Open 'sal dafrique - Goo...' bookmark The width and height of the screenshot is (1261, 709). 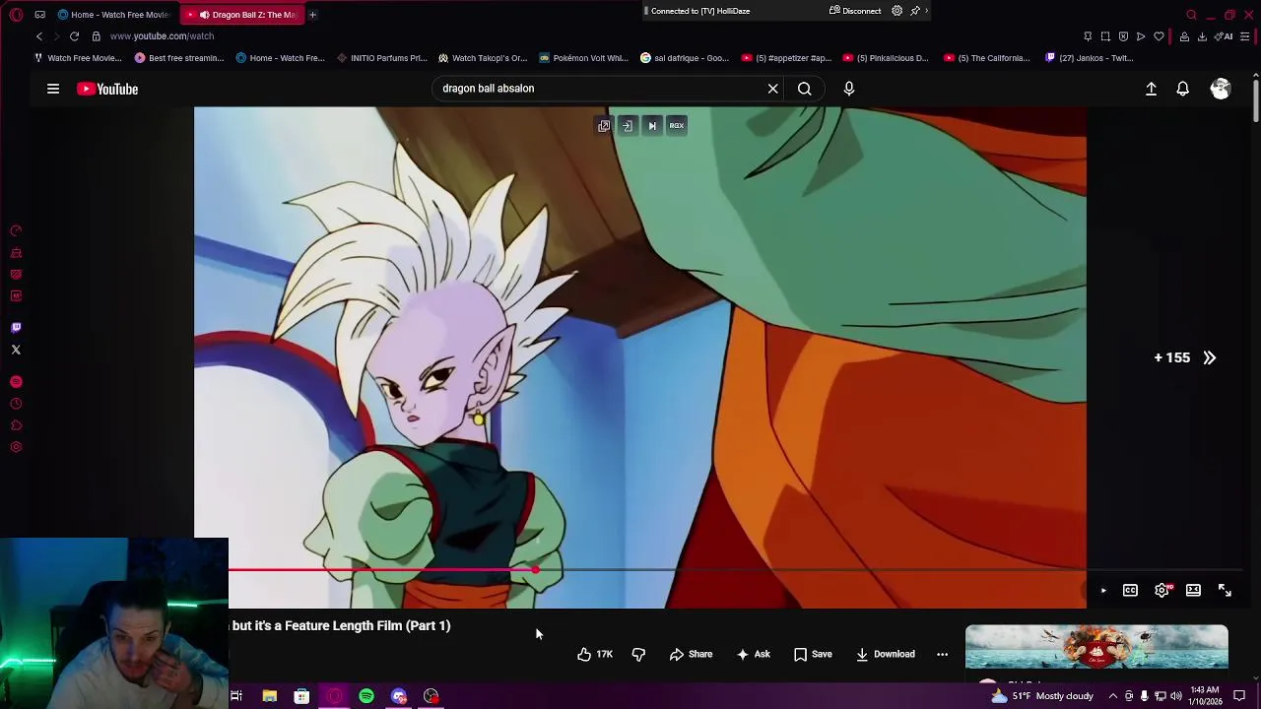coord(684,58)
